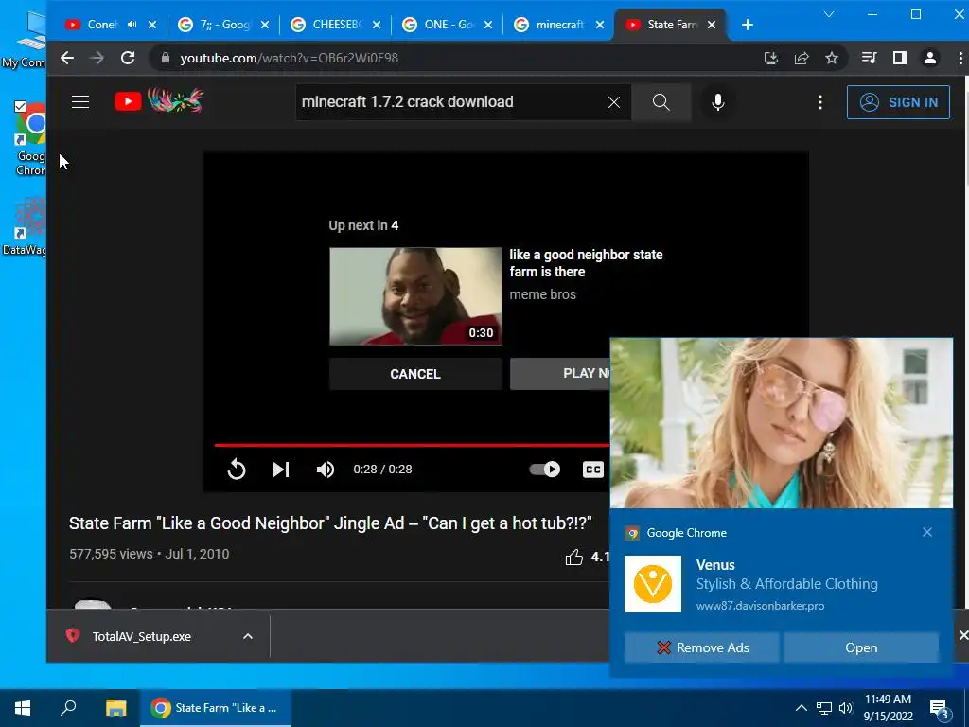The width and height of the screenshot is (969, 727).
Task: Skip to the next video
Action: 280,470
